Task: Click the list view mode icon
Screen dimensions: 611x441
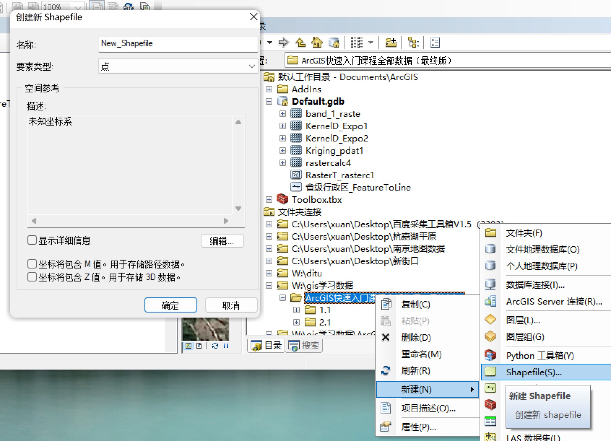Action: (357, 43)
